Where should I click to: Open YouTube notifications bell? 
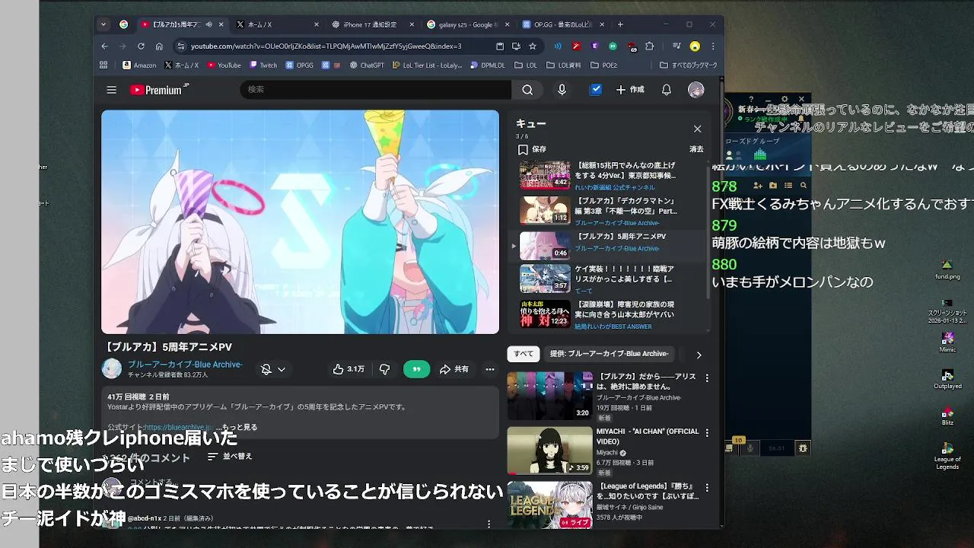(667, 90)
